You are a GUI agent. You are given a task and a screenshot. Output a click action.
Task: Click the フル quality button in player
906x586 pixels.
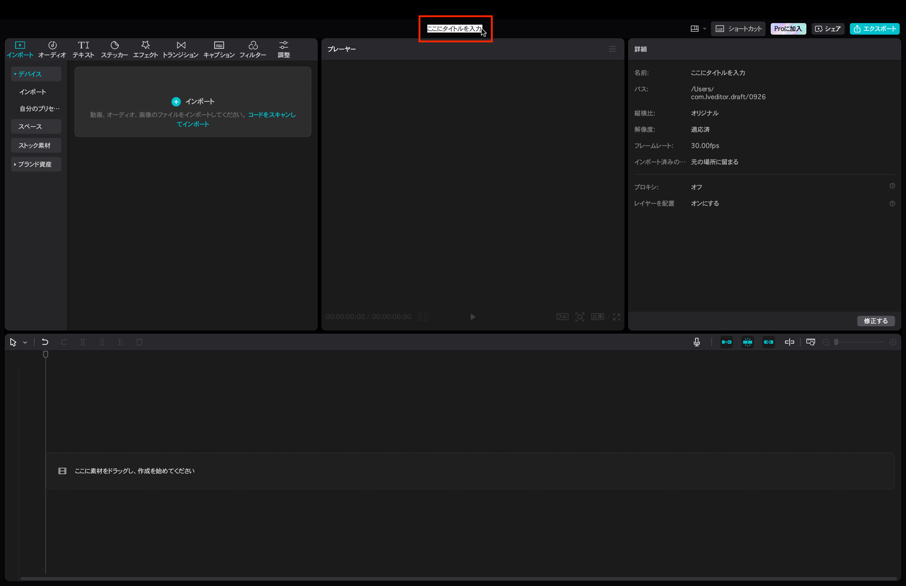tap(562, 317)
